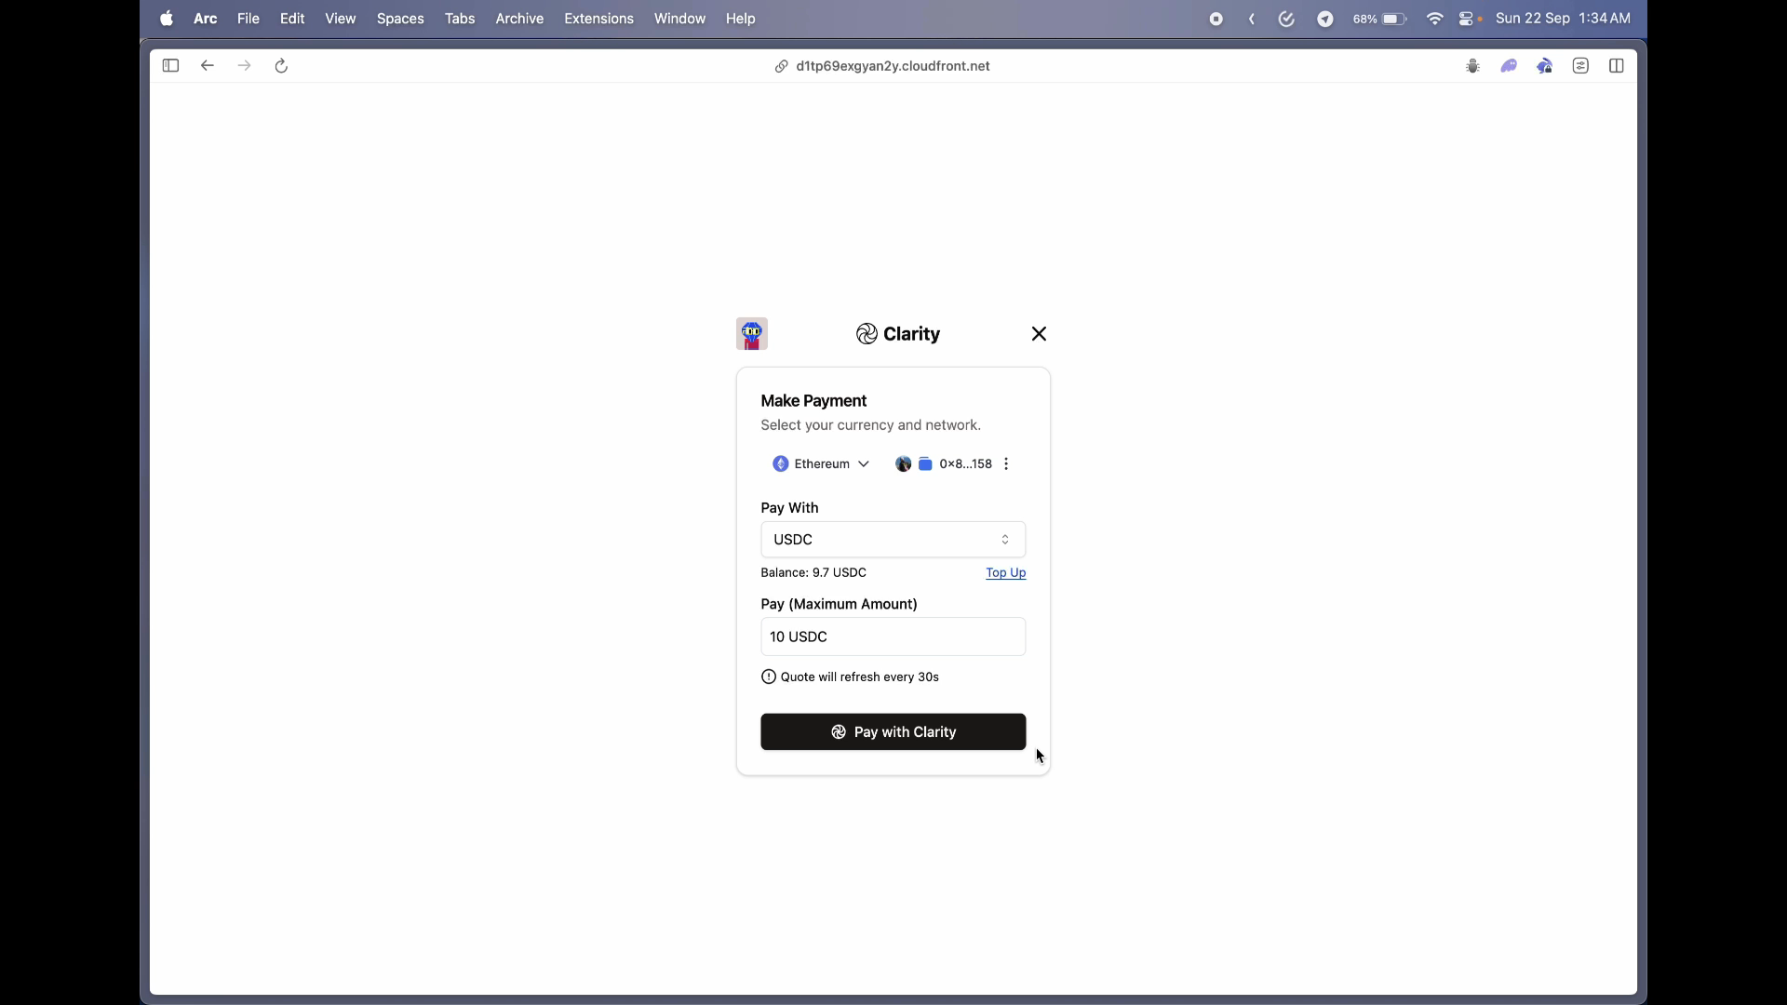Click the date and time display

click(x=1563, y=19)
